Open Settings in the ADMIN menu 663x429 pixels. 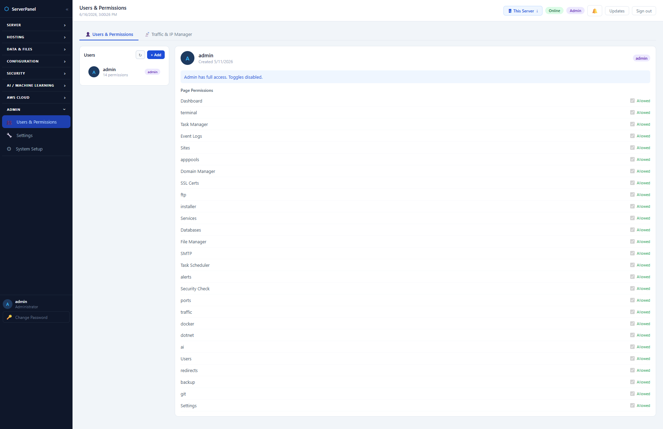[x=36, y=135]
